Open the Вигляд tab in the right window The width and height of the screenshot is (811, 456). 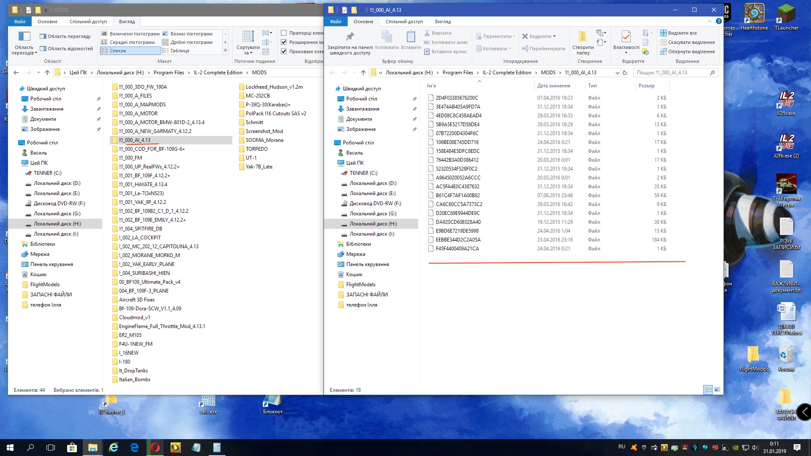[x=443, y=22]
